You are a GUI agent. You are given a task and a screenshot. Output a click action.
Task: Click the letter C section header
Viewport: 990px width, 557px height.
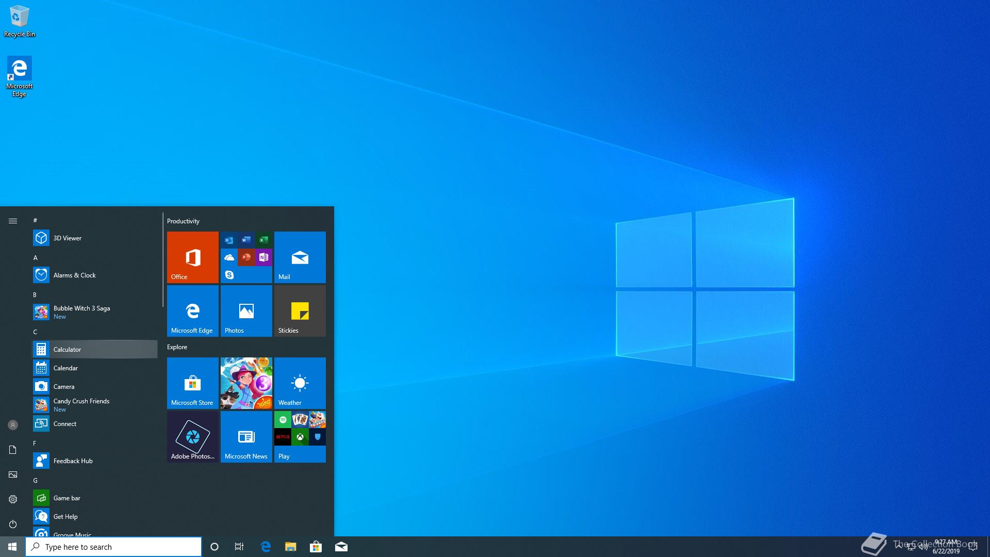pyautogui.click(x=36, y=332)
